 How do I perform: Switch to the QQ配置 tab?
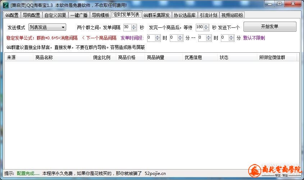(x=12, y=15)
